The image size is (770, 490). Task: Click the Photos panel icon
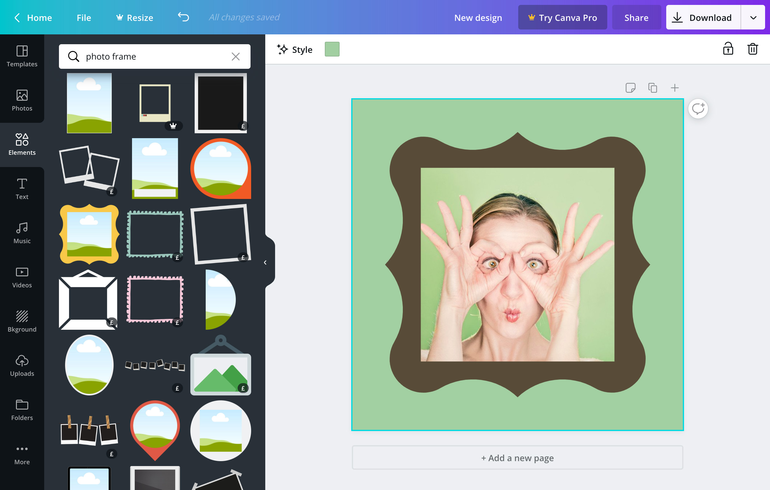click(x=22, y=98)
